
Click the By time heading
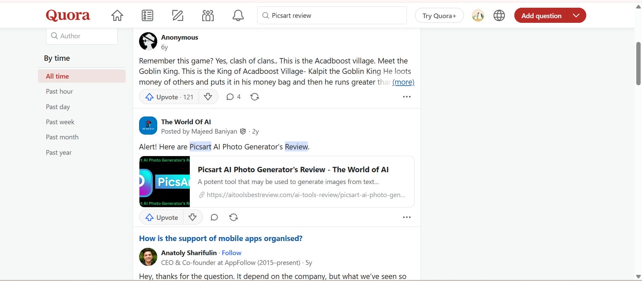(x=57, y=58)
